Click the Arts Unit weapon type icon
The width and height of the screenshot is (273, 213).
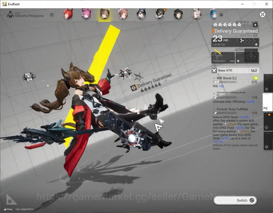click(255, 35)
